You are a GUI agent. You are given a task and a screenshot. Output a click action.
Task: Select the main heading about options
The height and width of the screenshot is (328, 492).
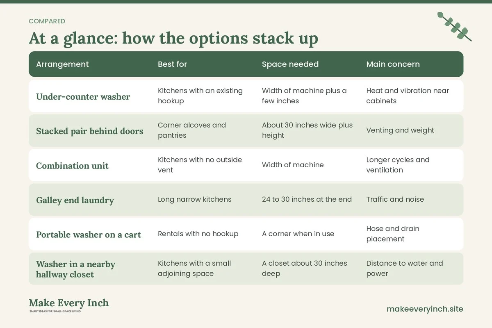tap(173, 38)
